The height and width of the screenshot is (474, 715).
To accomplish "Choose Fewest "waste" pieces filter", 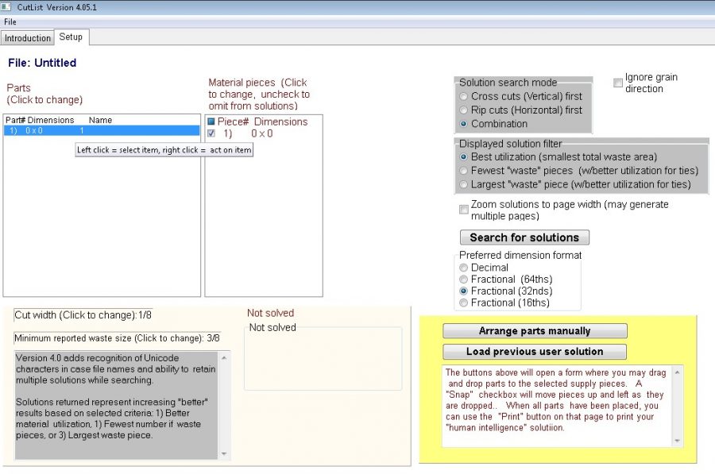I will (464, 171).
